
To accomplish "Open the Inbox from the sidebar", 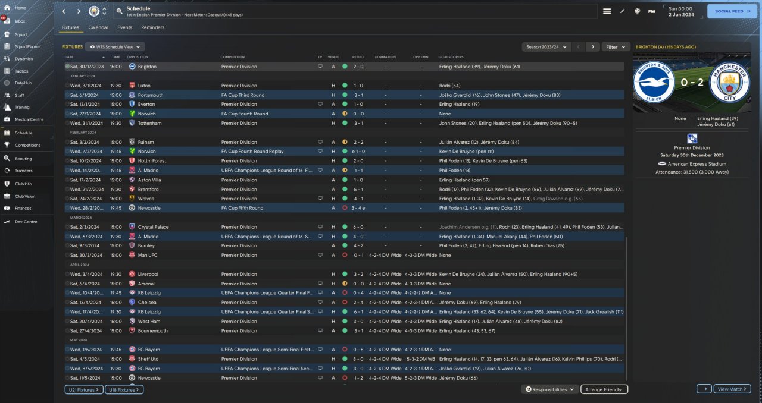I will click(x=20, y=21).
